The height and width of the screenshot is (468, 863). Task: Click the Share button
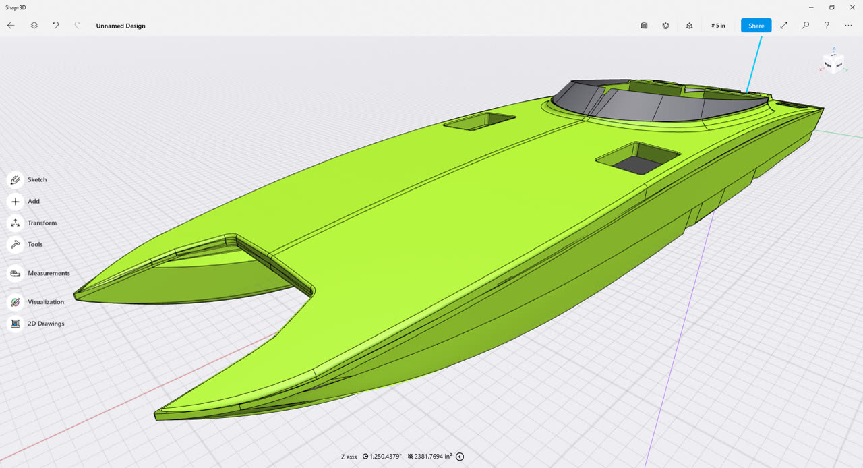click(x=756, y=26)
